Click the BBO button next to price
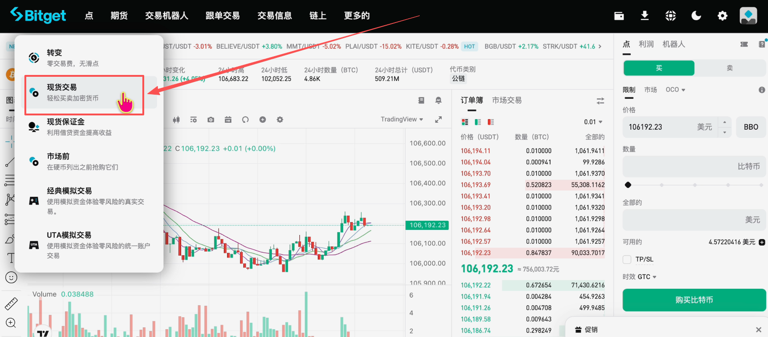768x337 pixels. [x=750, y=127]
